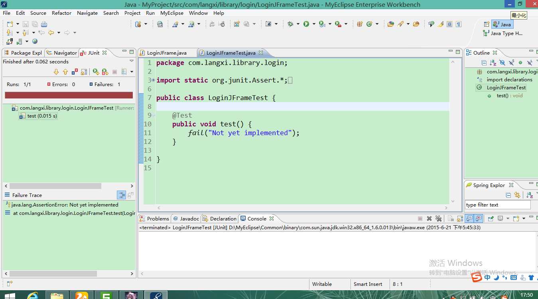The width and height of the screenshot is (538, 299).
Task: Toggle Outline Sort alphabetically icon
Action: [493, 63]
